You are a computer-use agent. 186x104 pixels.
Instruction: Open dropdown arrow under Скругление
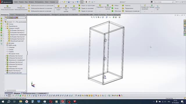tap(100, 12)
